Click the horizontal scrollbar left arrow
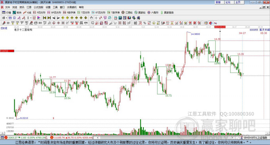The image size is (270, 145). [x=98, y=138]
